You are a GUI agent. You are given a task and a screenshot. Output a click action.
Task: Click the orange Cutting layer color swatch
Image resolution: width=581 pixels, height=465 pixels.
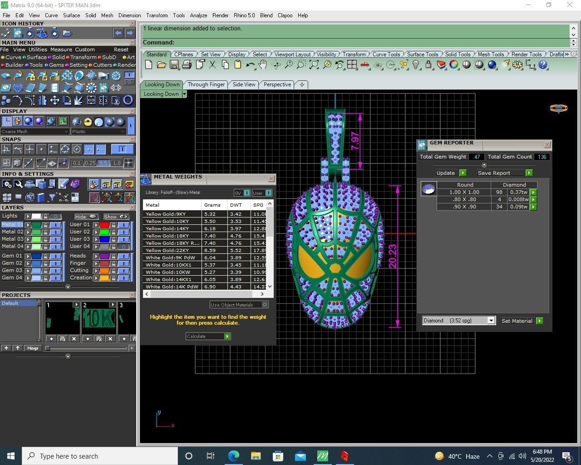(104, 271)
